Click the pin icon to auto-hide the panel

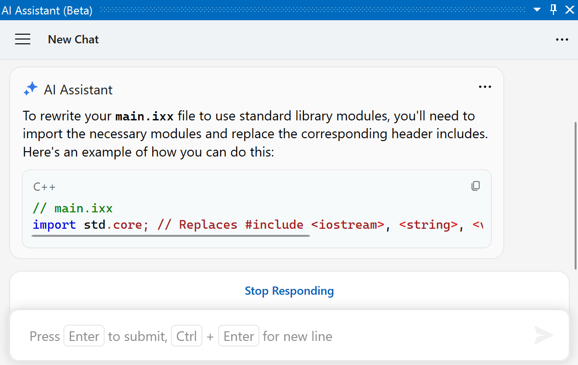(553, 10)
